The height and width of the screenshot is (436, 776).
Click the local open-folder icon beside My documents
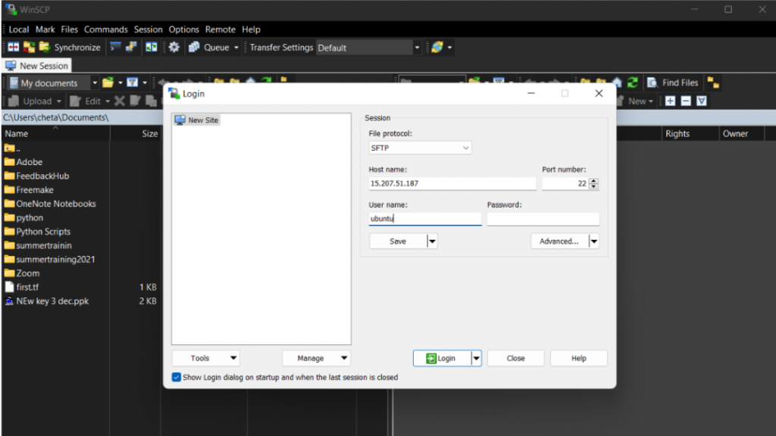point(108,83)
